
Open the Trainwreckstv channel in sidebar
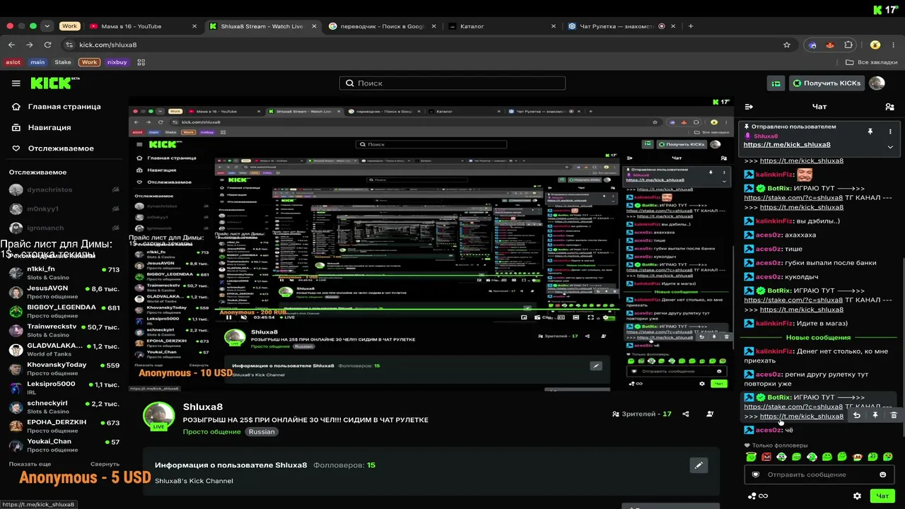(64, 330)
